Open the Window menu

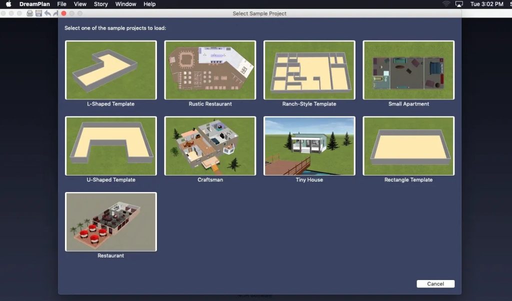[x=125, y=4]
